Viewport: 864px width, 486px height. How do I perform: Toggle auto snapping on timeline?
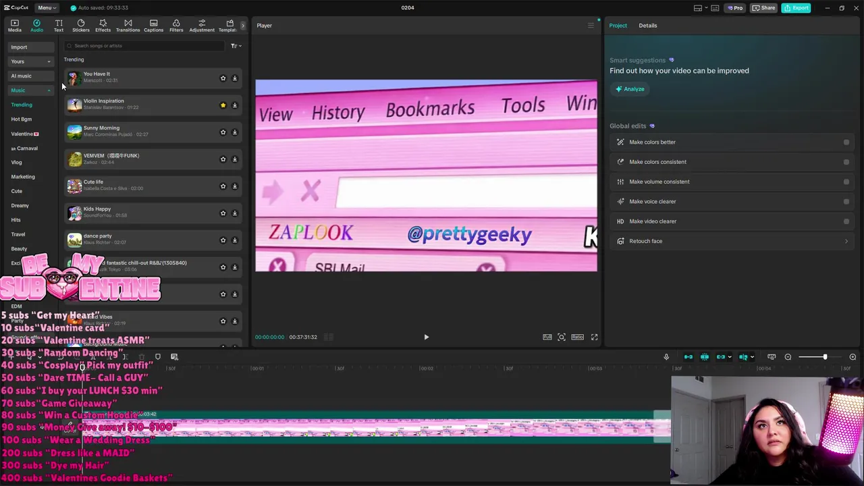tap(705, 357)
